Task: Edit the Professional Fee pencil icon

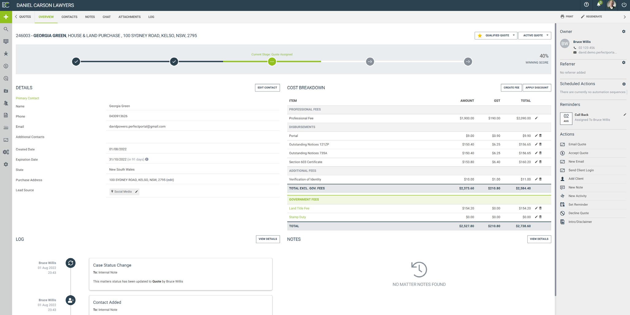Action: (x=536, y=118)
